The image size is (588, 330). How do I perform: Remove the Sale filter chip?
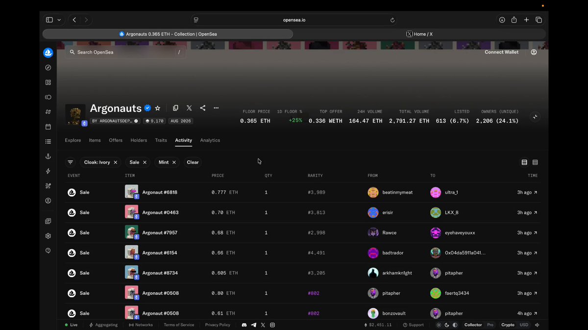(x=145, y=162)
